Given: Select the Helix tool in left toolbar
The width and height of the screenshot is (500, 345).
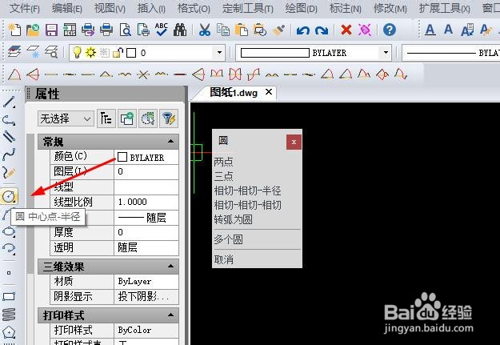Looking at the screenshot, I should 9,315.
